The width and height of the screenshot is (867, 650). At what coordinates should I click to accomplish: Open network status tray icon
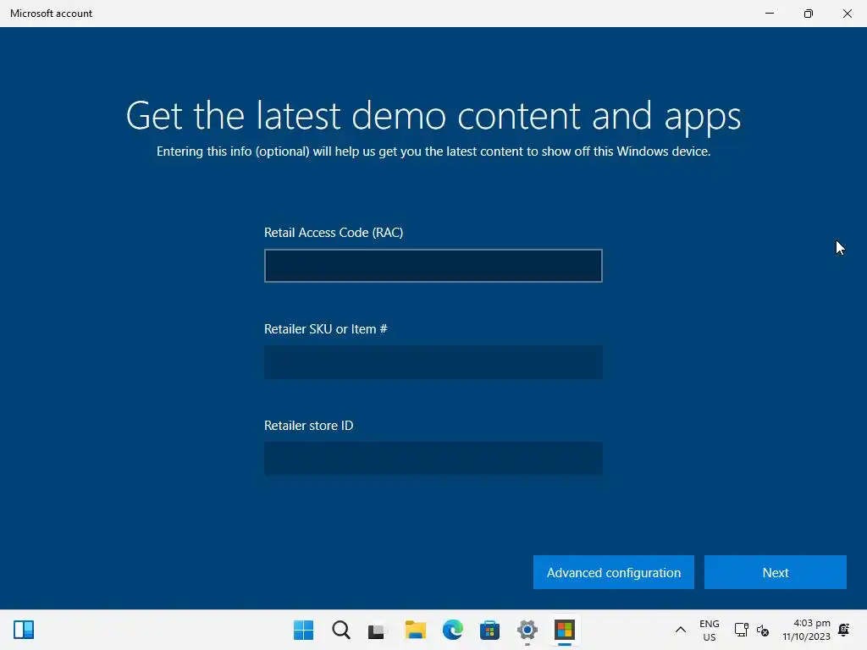(x=741, y=630)
